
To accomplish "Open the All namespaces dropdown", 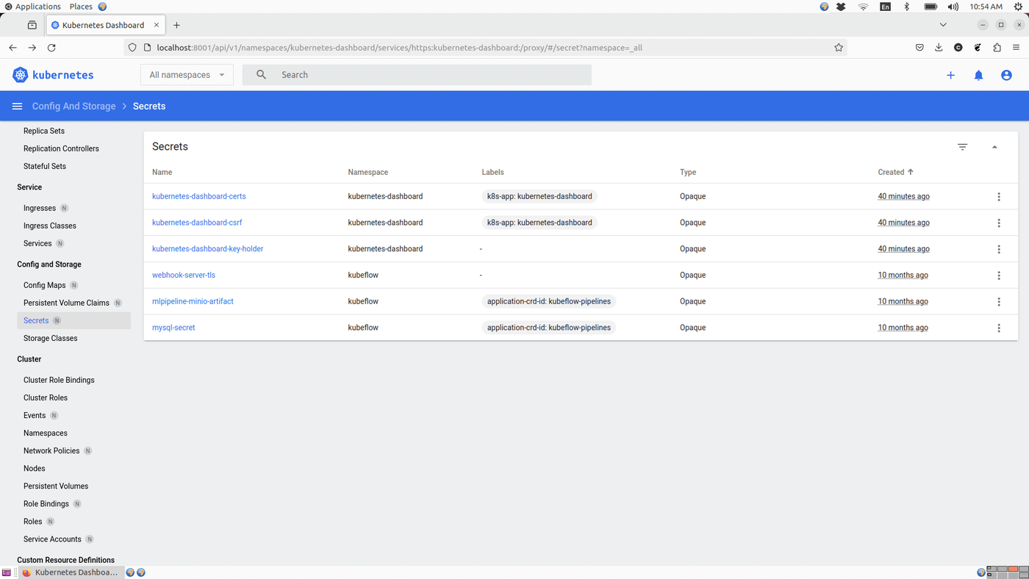I will (x=187, y=75).
